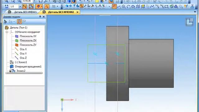Open the Designations toolbar panel
Image resolution: width=199 pixels, height=112 pixels.
(89, 6)
